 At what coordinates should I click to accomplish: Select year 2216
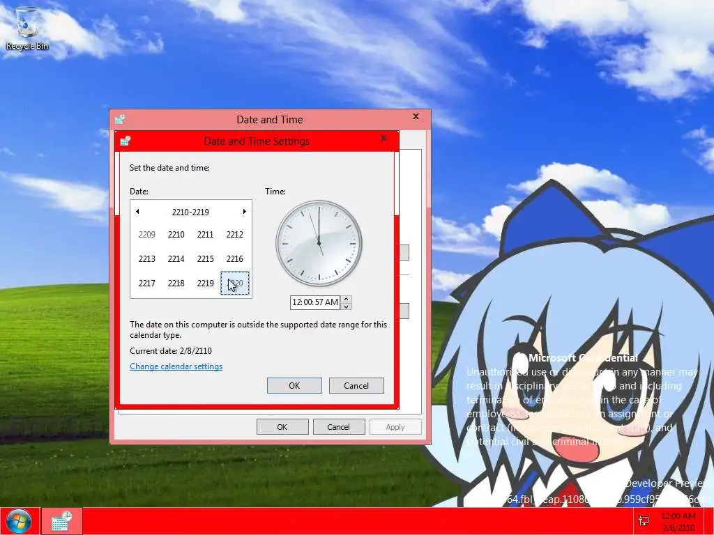pos(234,259)
